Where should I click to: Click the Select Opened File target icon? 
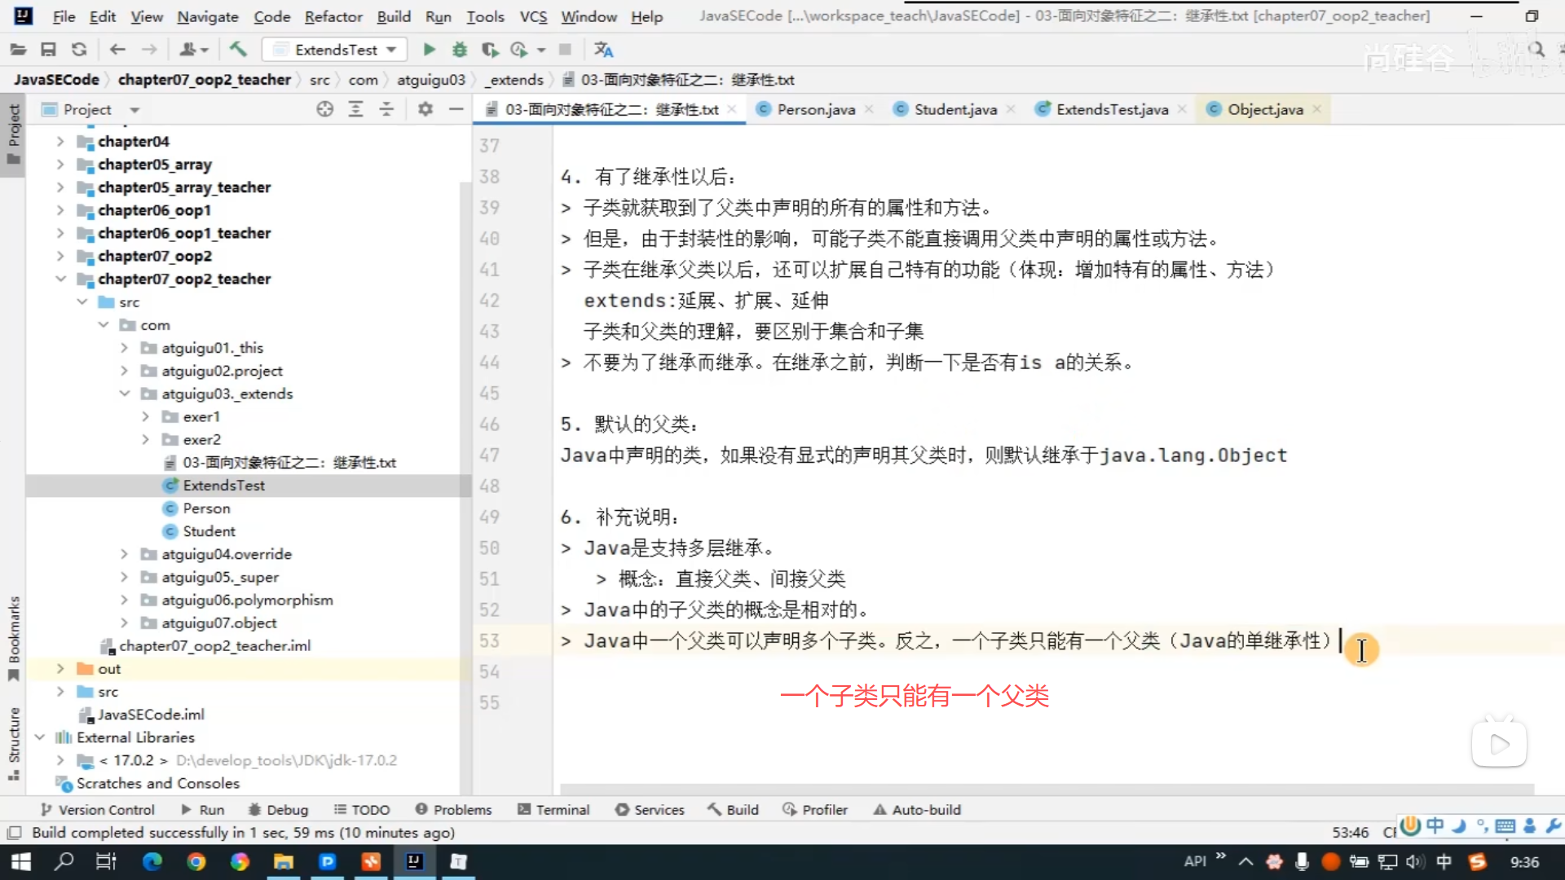click(x=324, y=109)
